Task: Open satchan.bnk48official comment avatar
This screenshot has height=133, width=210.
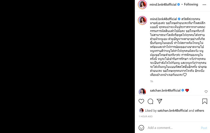Action: pyautogui.click(x=142, y=92)
